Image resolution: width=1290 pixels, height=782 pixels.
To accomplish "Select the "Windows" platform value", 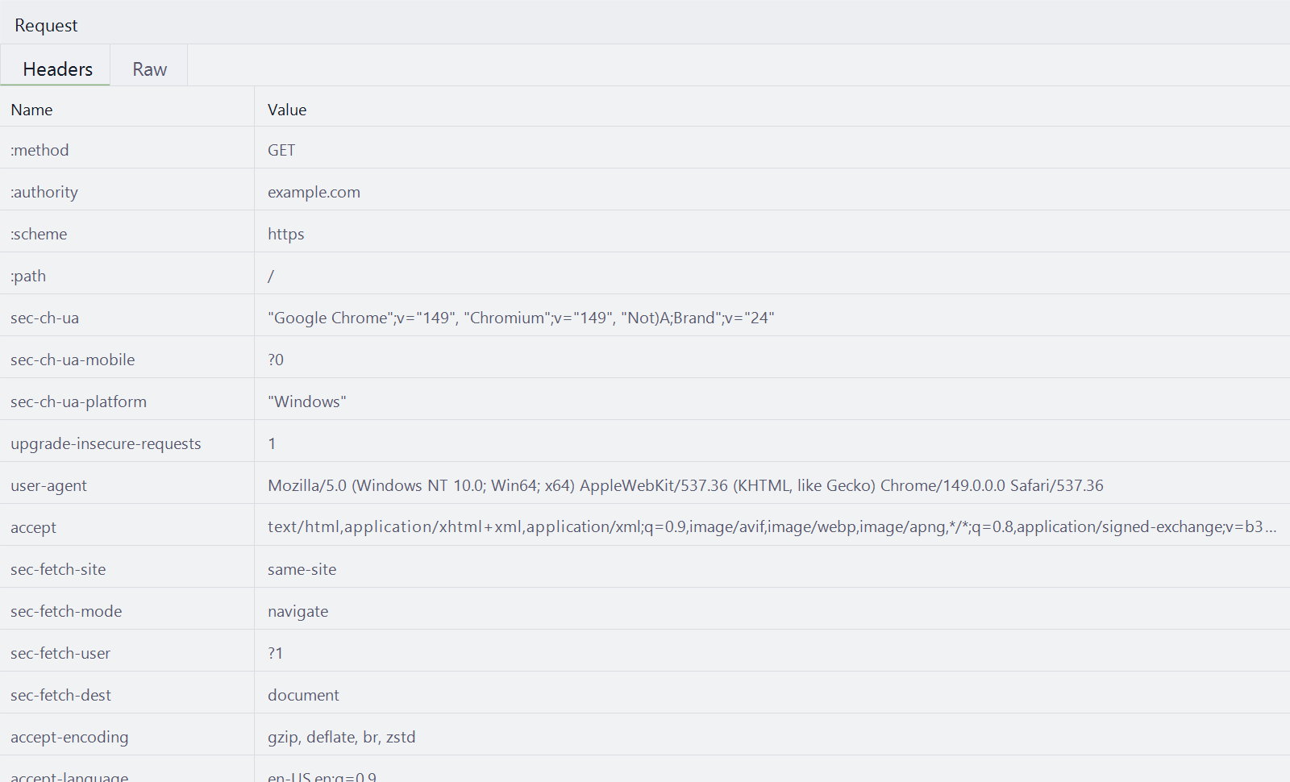I will [x=306, y=401].
